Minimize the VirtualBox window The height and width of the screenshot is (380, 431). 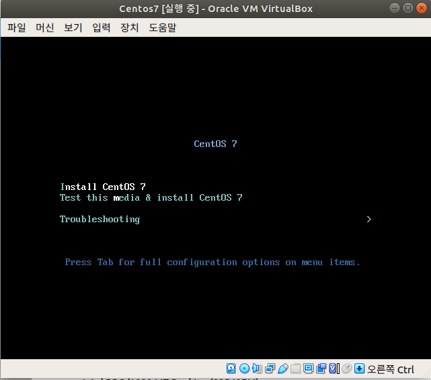(395, 8)
